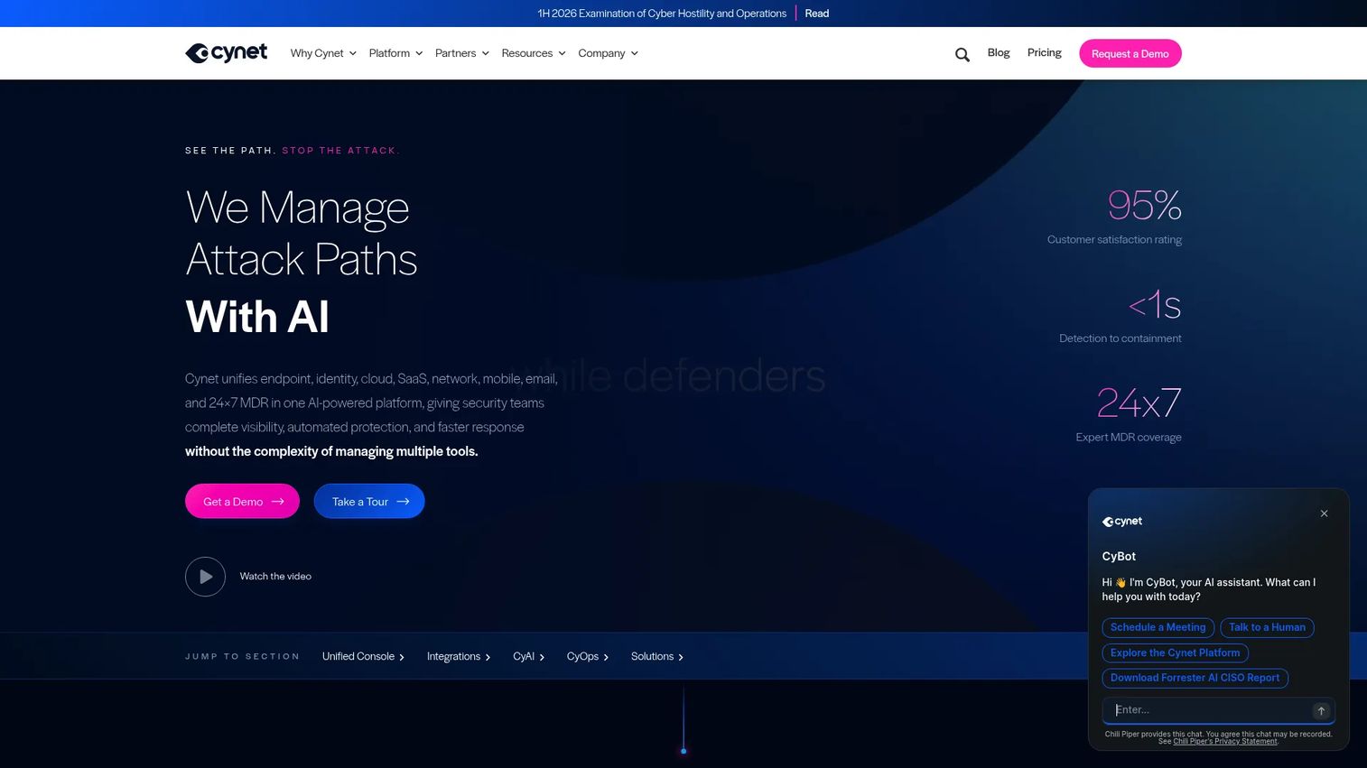Choose Schedule a Meeting in CyBot
Image resolution: width=1367 pixels, height=768 pixels.
coord(1158,627)
